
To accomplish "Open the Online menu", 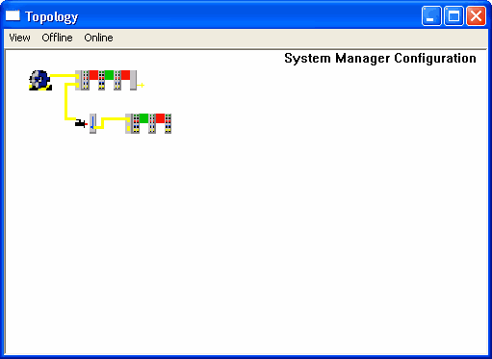I will (x=98, y=38).
